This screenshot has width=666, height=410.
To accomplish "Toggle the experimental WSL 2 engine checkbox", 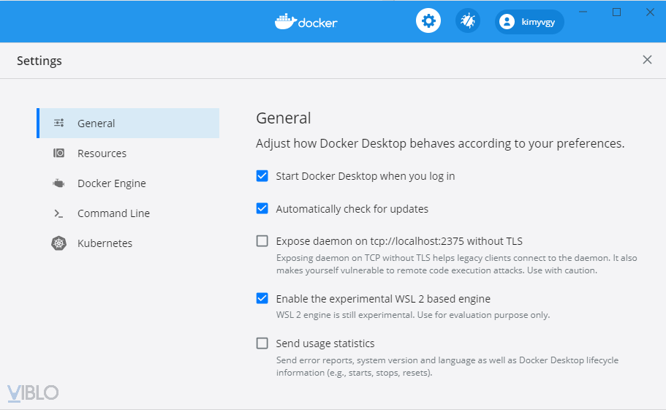I will pyautogui.click(x=262, y=299).
